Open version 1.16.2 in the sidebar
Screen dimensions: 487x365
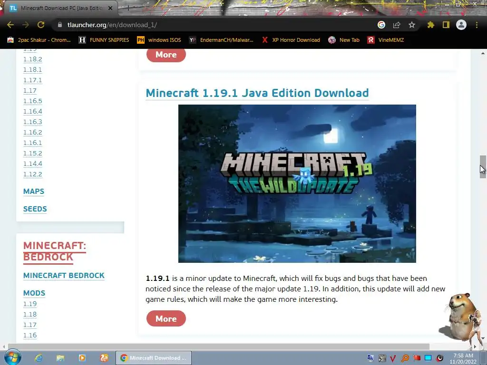click(x=33, y=132)
